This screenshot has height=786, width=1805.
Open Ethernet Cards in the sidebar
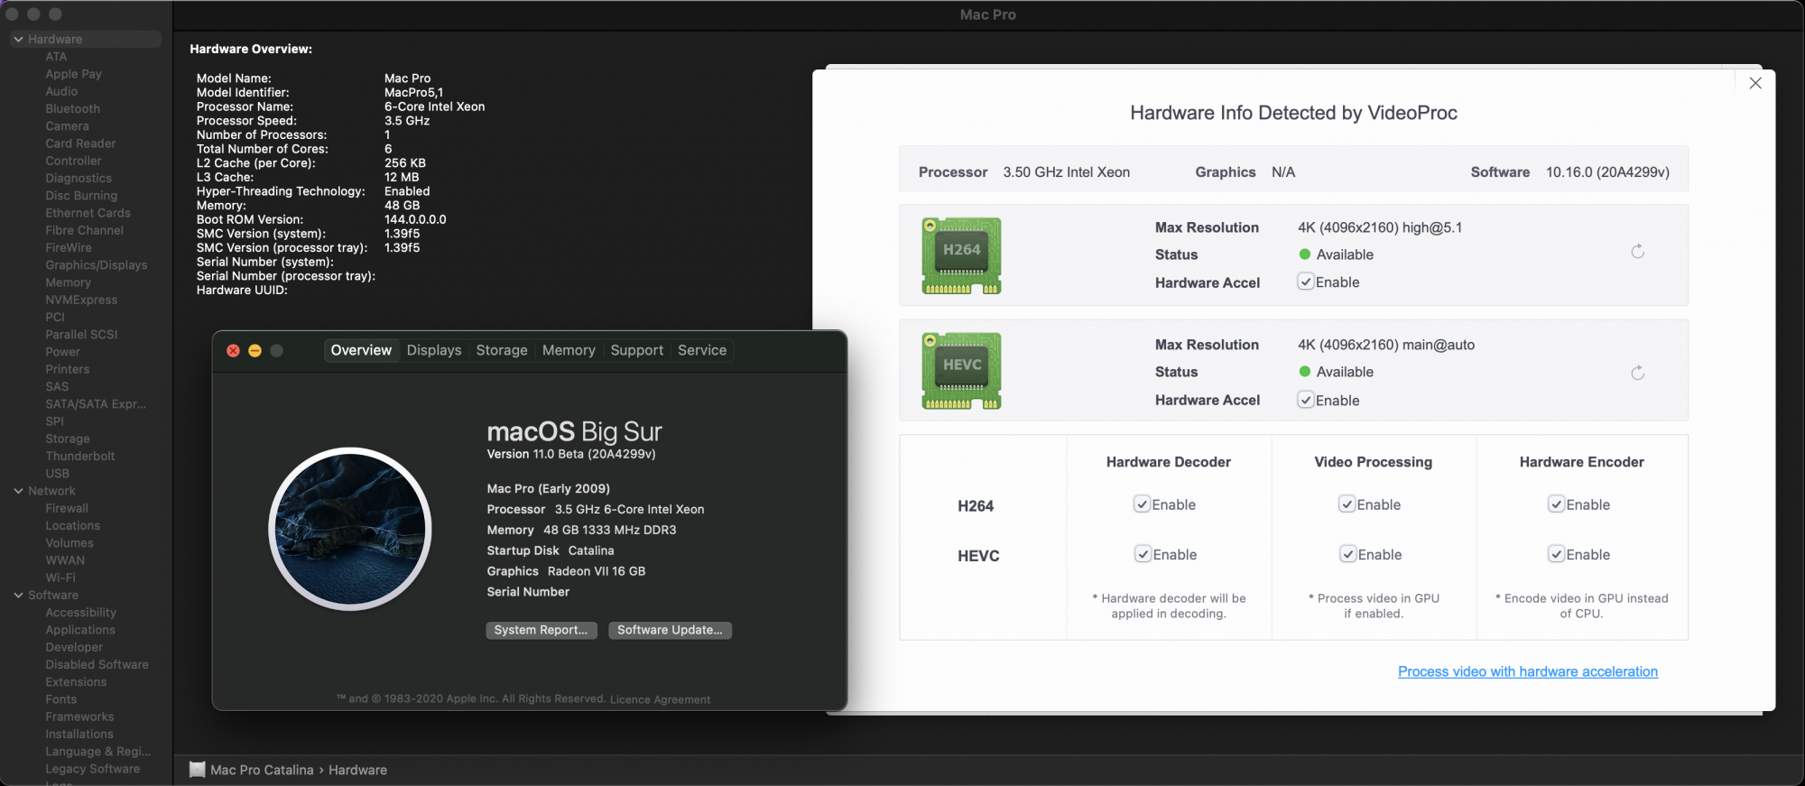(88, 213)
